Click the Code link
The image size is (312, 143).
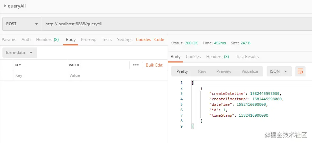tap(159, 40)
